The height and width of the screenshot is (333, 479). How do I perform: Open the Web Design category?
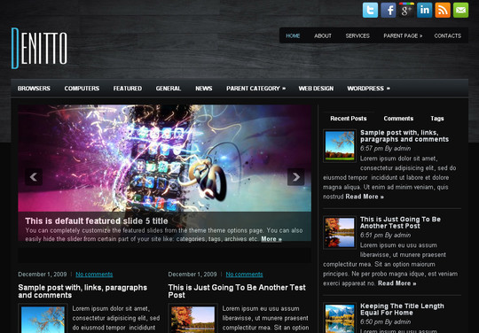tap(316, 89)
